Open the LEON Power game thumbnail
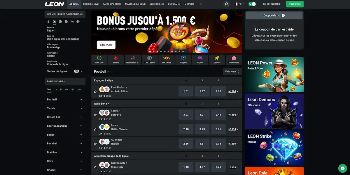 click(274, 75)
